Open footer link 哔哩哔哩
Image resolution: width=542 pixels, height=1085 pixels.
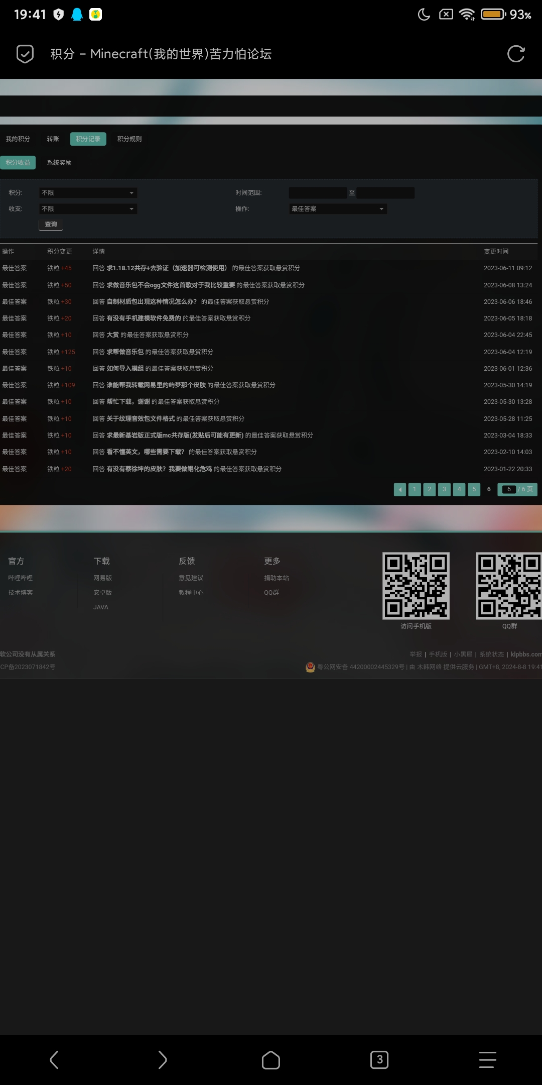point(21,578)
